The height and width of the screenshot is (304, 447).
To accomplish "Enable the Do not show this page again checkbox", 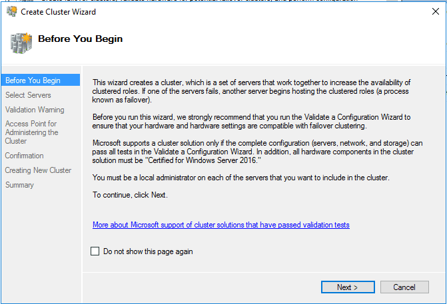I will [x=95, y=251].
